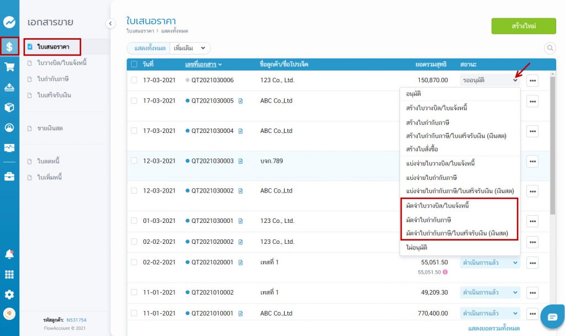Viewport: 565px width, 336px height.
Task: Click the vertical scrollbar of the table
Action: click(553, 143)
